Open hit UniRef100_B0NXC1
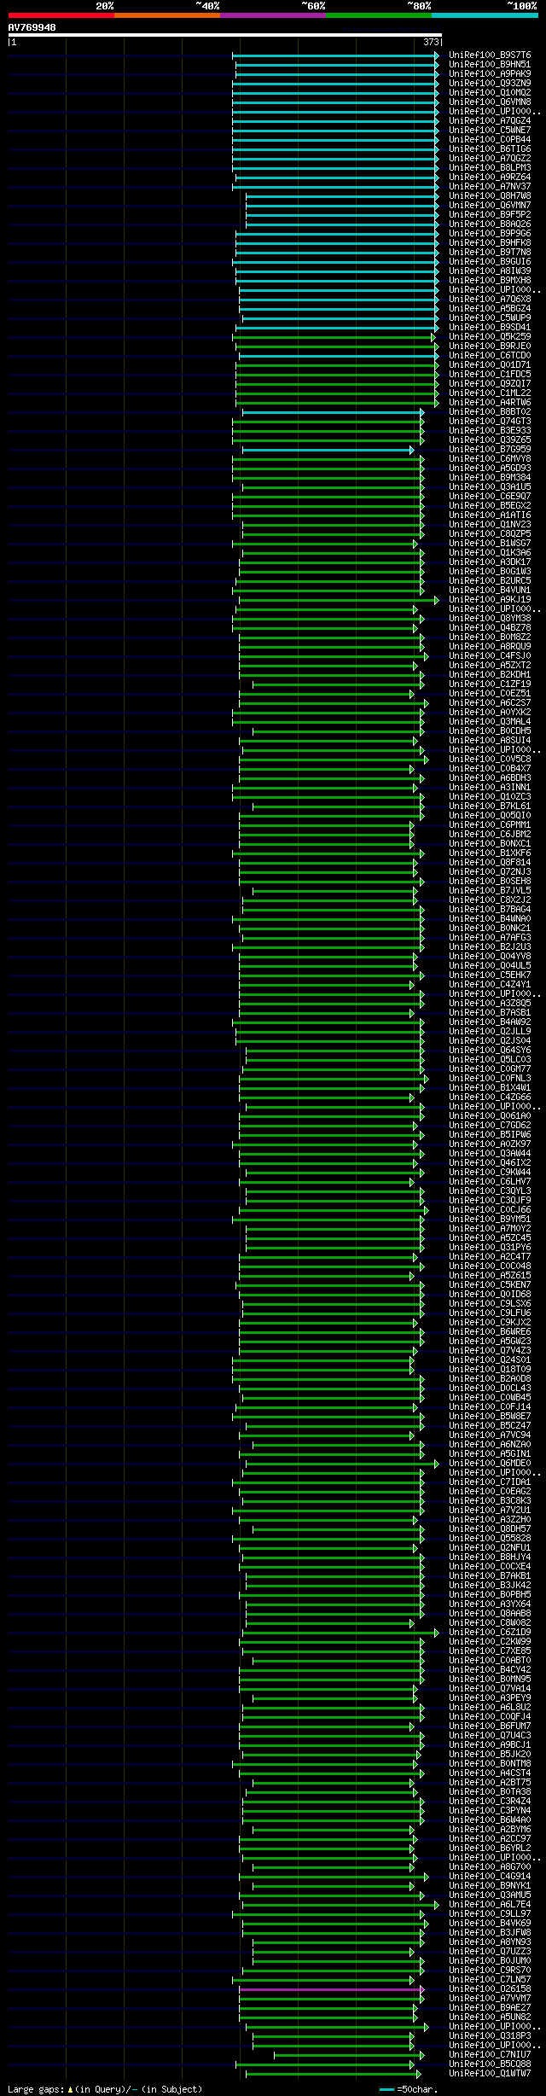This screenshot has height=2096, width=546. (490, 844)
